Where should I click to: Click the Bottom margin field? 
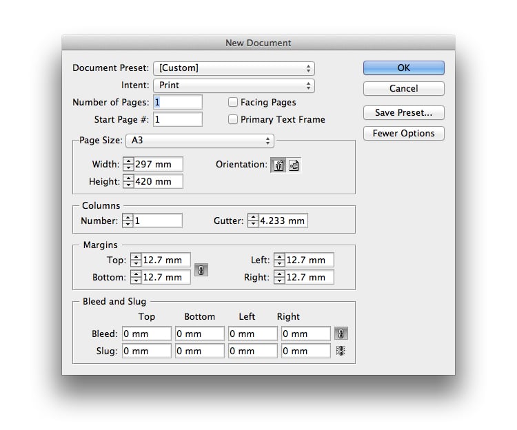[165, 277]
